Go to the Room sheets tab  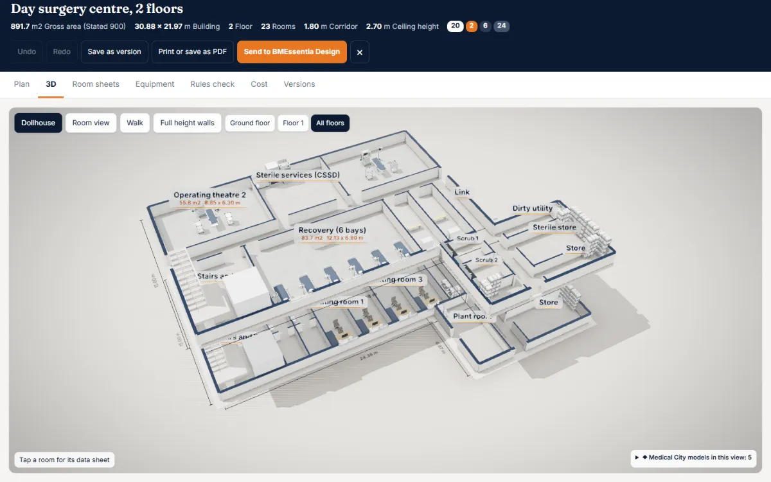pos(96,84)
